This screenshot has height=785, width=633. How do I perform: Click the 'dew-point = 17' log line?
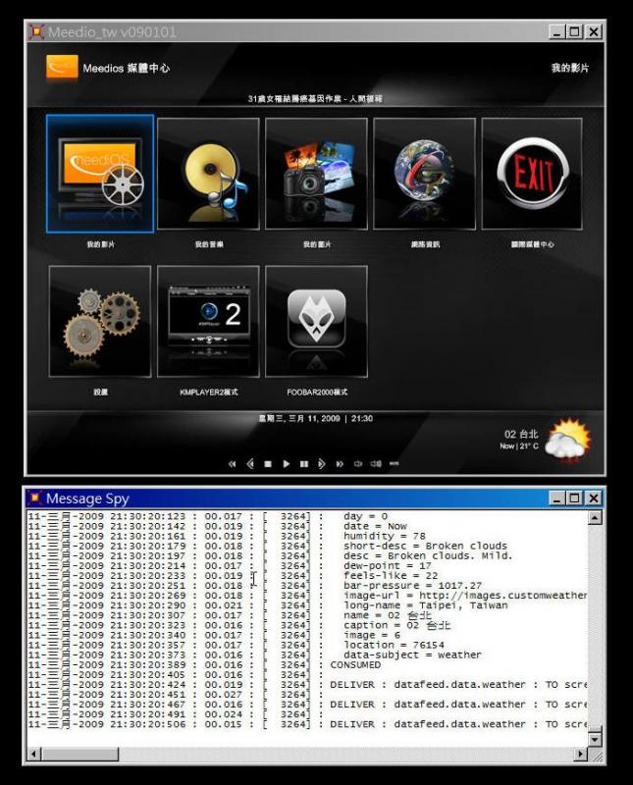point(388,566)
